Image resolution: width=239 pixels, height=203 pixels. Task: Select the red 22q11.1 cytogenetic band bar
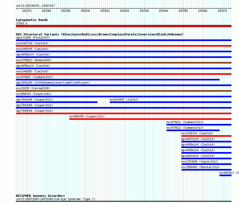124,26
